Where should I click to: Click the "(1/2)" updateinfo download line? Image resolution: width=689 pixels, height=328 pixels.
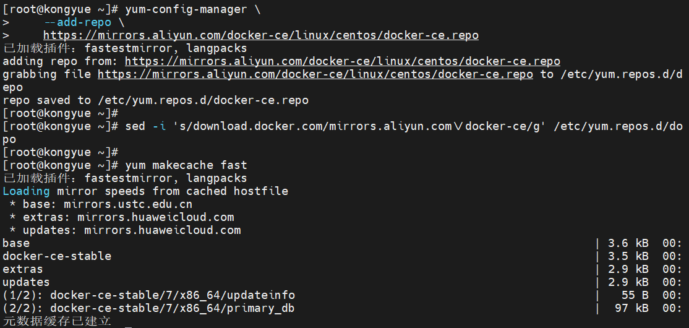click(x=148, y=295)
